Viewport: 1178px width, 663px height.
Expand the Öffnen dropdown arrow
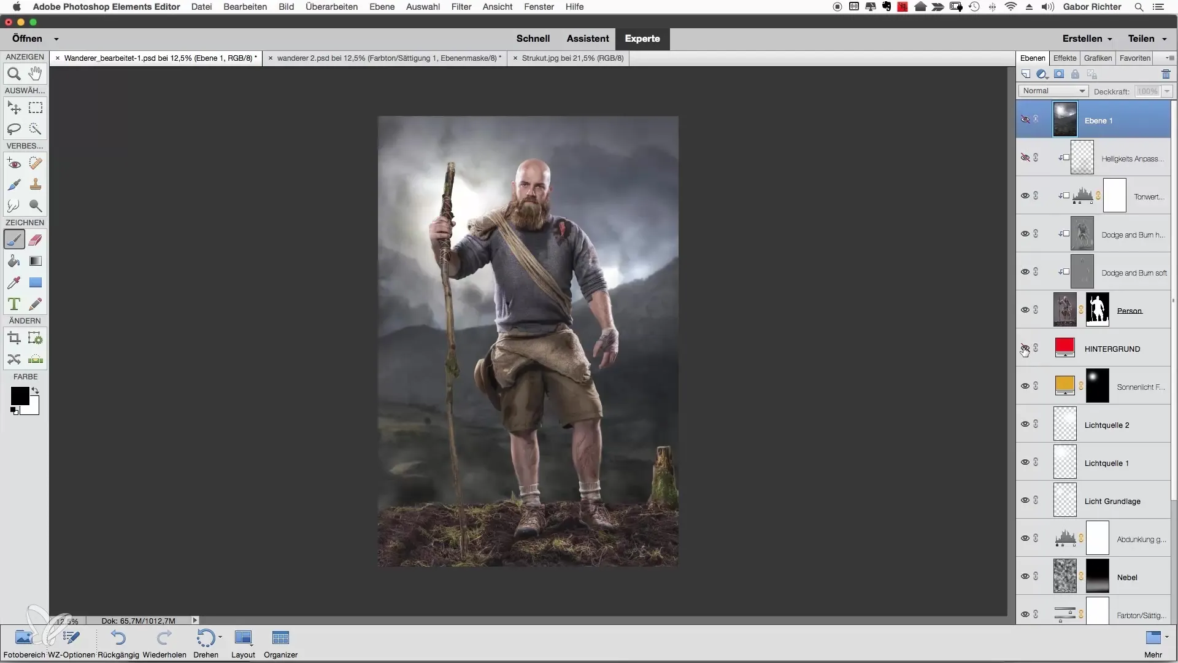(56, 39)
